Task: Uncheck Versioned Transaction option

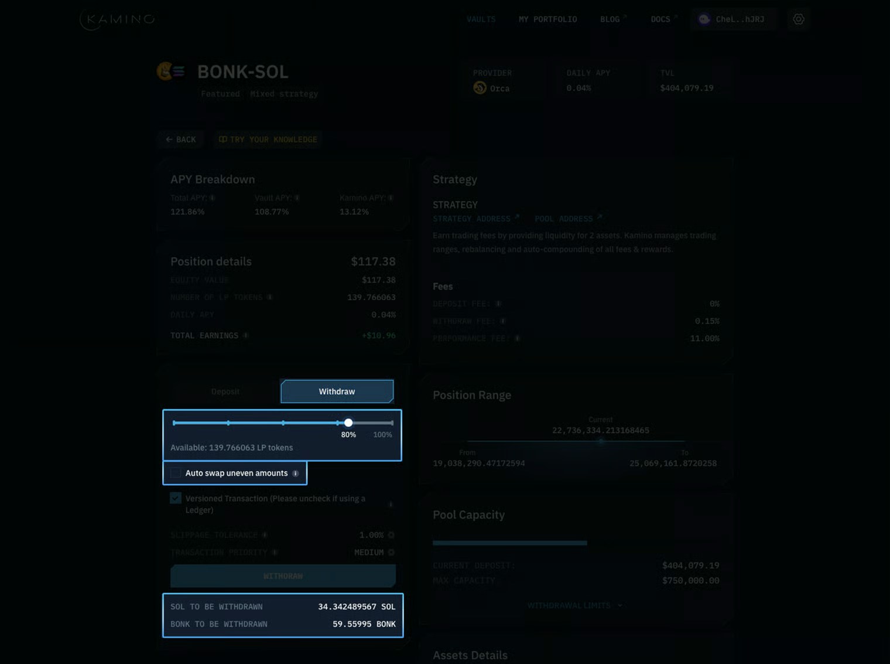Action: [175, 498]
